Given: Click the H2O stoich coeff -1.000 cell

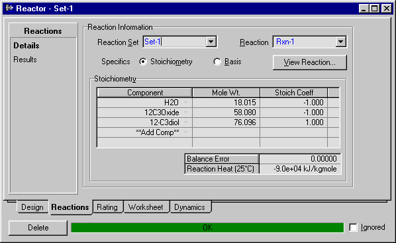Looking at the screenshot, I should click(294, 103).
